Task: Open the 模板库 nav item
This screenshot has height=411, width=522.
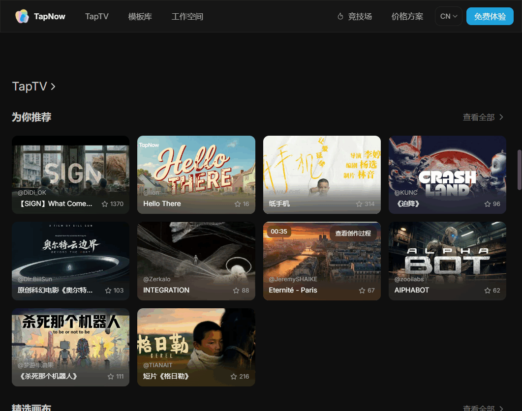Action: click(140, 16)
